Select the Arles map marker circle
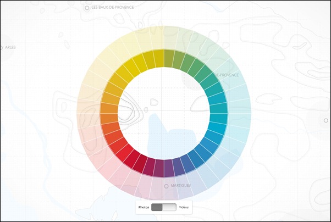 pyautogui.click(x=1, y=48)
